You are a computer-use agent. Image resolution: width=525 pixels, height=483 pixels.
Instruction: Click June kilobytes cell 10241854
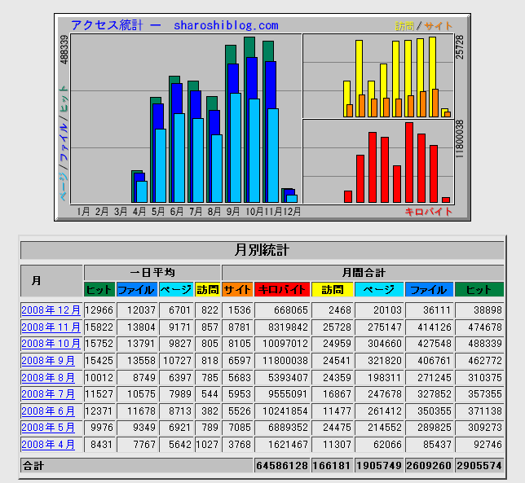282,411
